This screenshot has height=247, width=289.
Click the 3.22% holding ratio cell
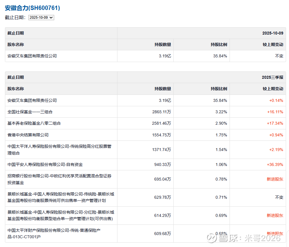(x=221, y=112)
